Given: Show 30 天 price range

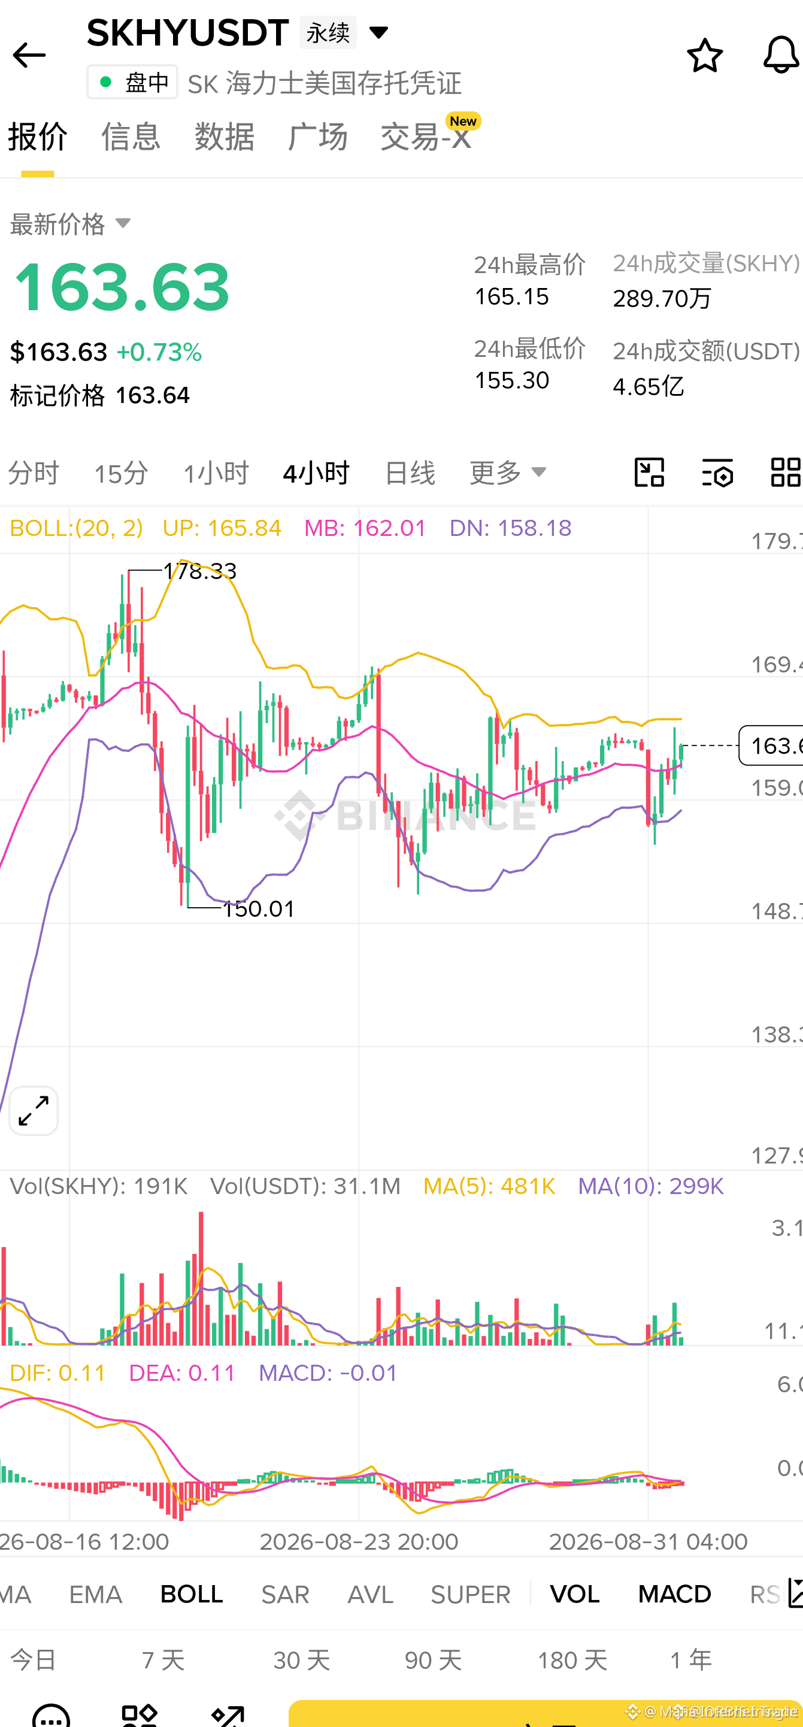Looking at the screenshot, I should (x=302, y=1660).
